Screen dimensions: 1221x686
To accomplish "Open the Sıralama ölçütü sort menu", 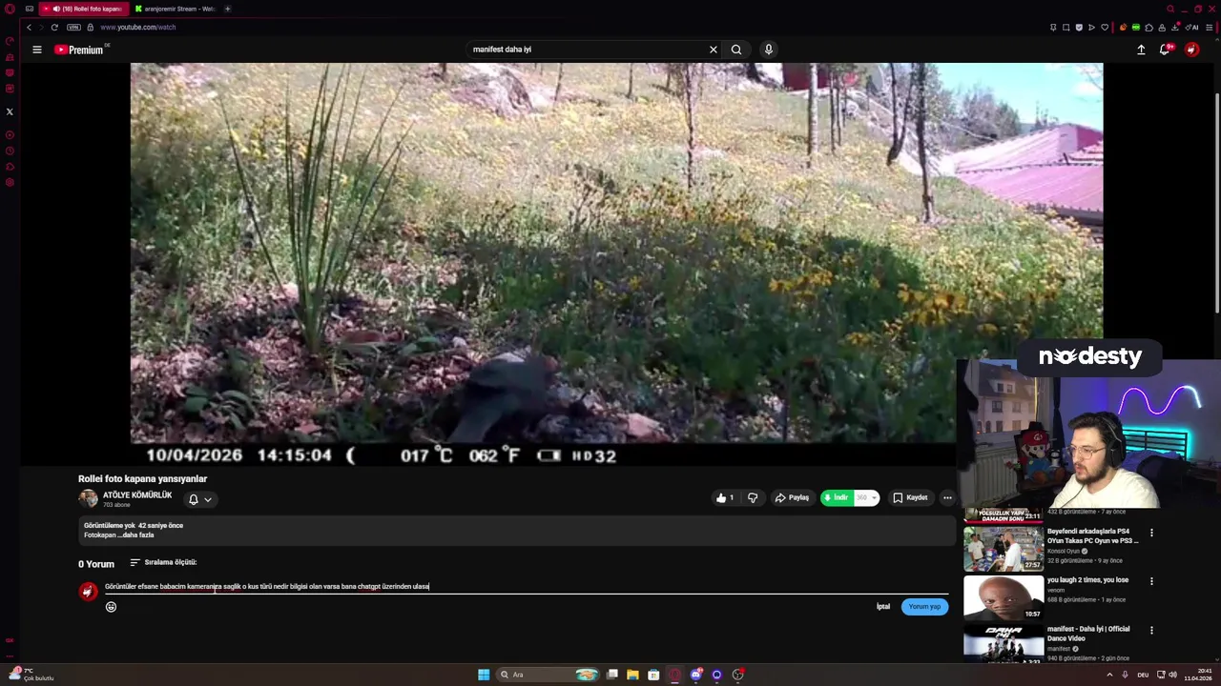I will [x=163, y=562].
